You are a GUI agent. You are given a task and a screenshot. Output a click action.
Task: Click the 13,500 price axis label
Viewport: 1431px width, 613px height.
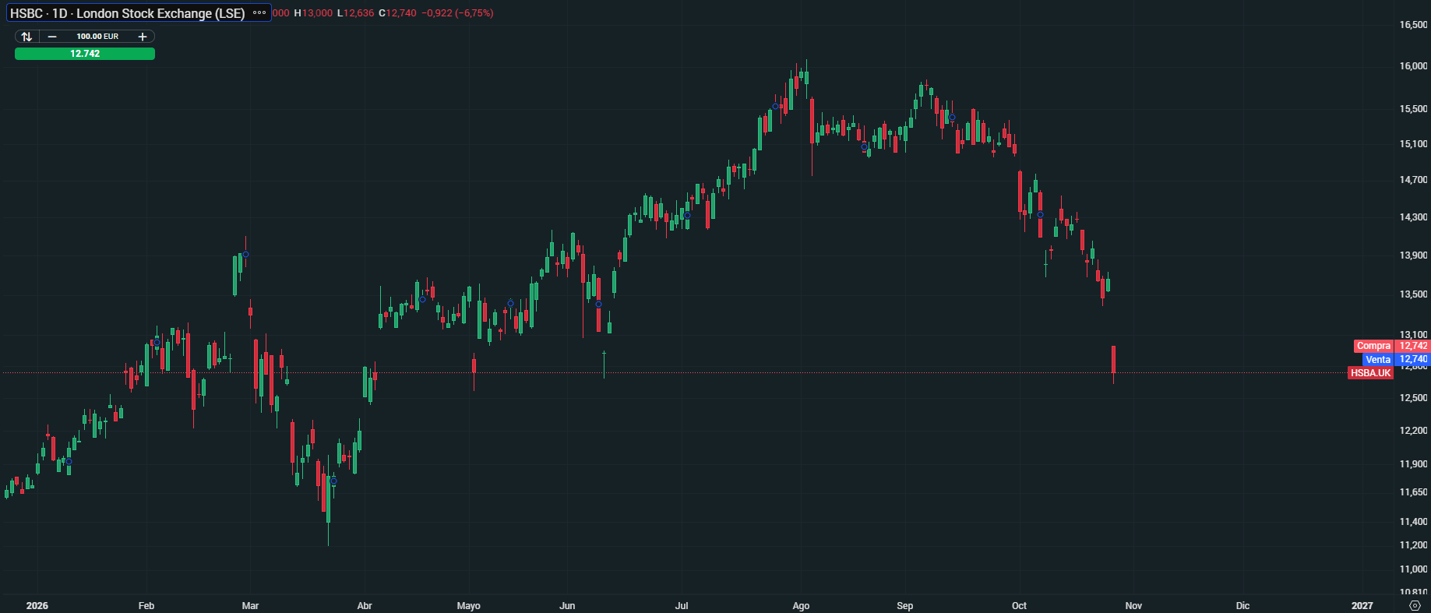[1413, 294]
